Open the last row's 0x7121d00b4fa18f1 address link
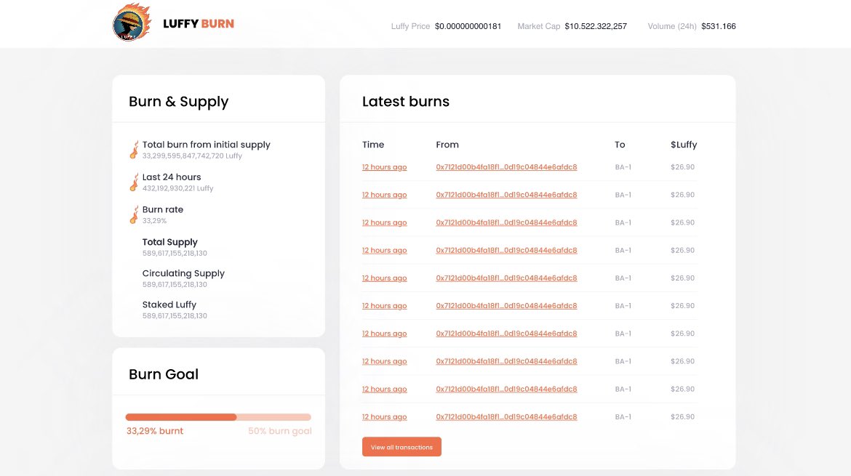 tap(506, 417)
